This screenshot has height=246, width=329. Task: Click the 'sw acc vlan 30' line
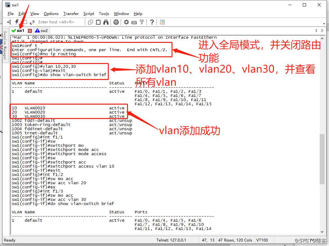tap(49, 199)
